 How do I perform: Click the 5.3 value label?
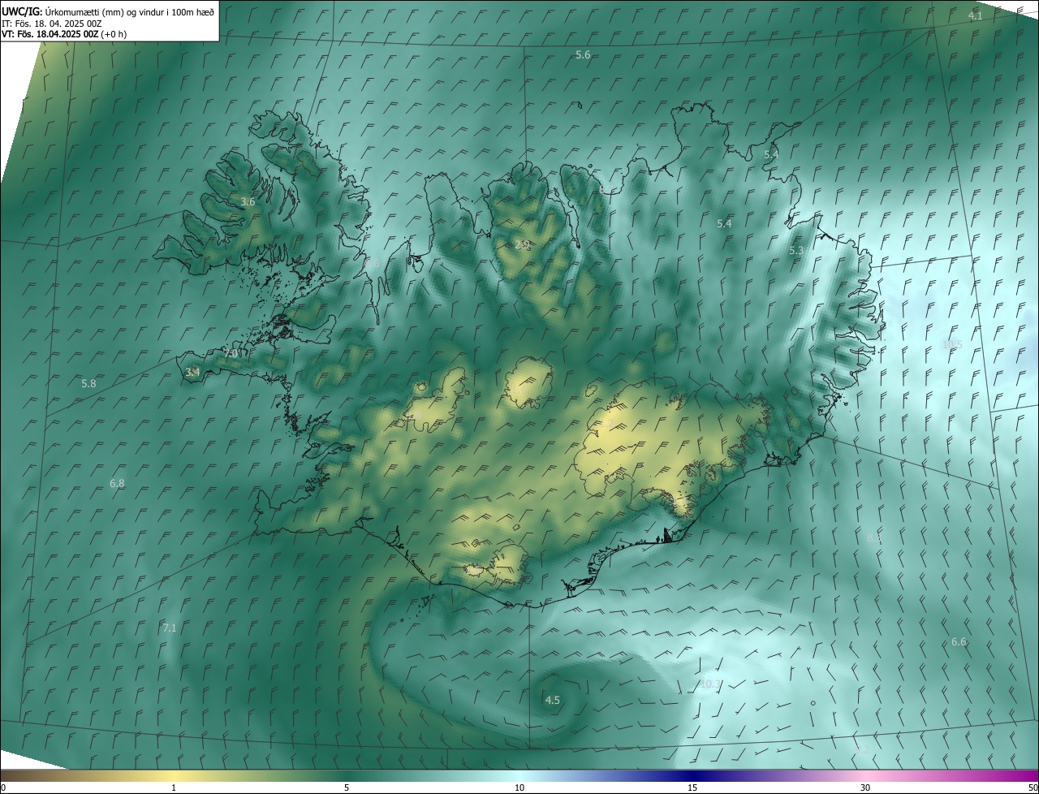(796, 250)
